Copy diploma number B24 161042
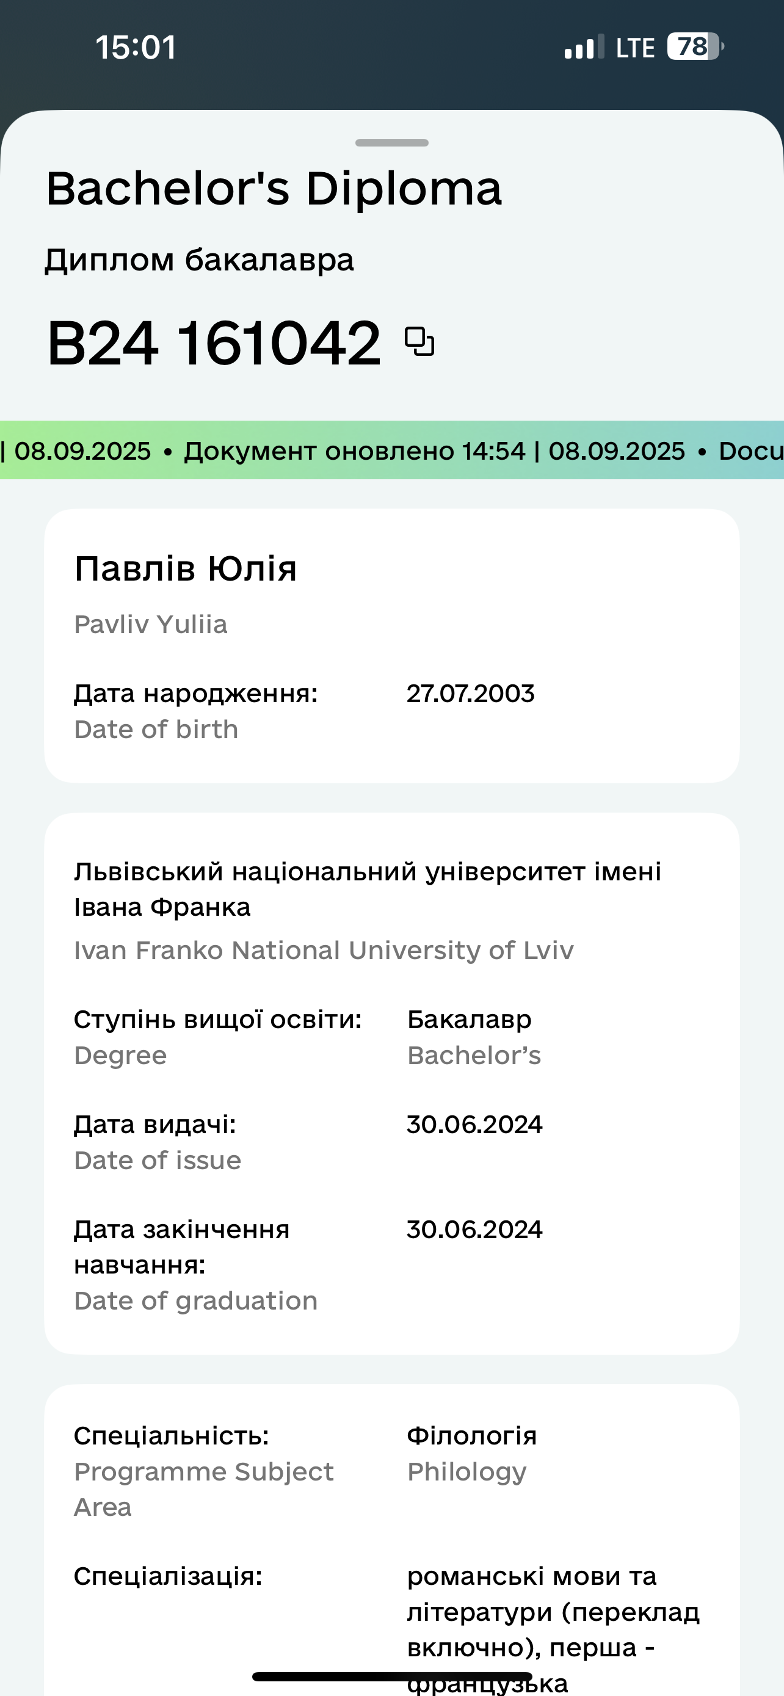 [x=419, y=341]
